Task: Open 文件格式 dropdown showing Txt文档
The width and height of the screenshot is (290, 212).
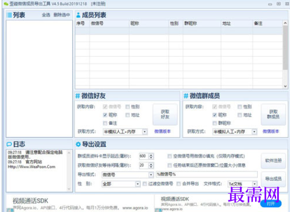Action: [x=242, y=184]
